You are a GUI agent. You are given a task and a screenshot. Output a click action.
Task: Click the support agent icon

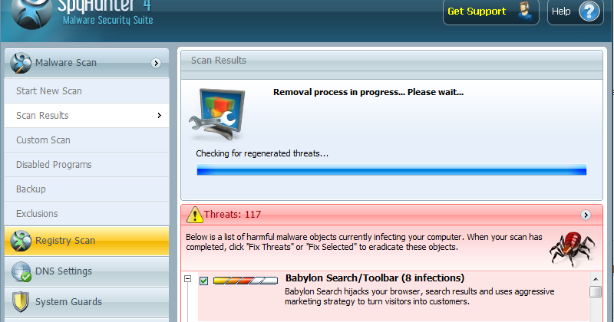(524, 11)
